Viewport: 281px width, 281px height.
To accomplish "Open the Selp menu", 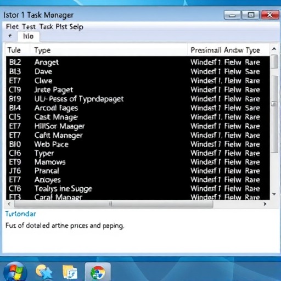I will click(x=76, y=27).
